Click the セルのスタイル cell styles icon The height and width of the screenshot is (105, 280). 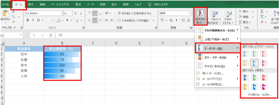228,14
